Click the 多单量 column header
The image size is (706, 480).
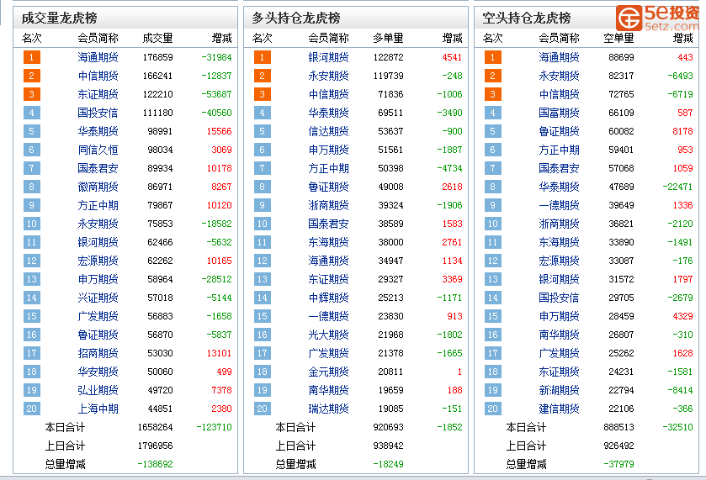(388, 38)
